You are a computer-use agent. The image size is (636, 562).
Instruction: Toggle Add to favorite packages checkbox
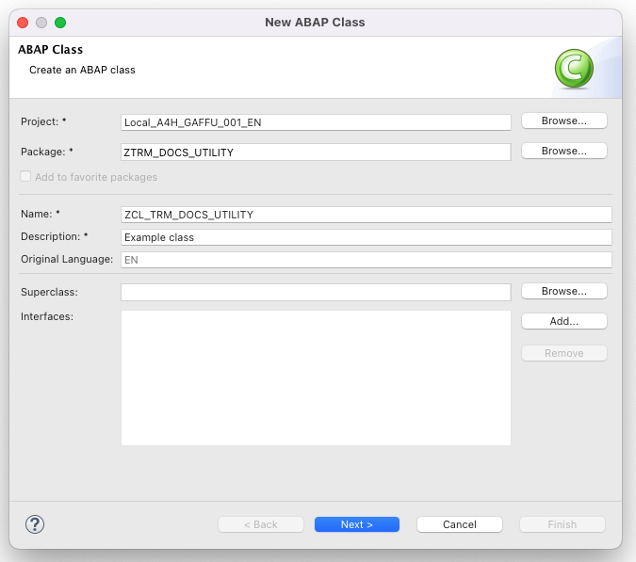click(x=25, y=177)
